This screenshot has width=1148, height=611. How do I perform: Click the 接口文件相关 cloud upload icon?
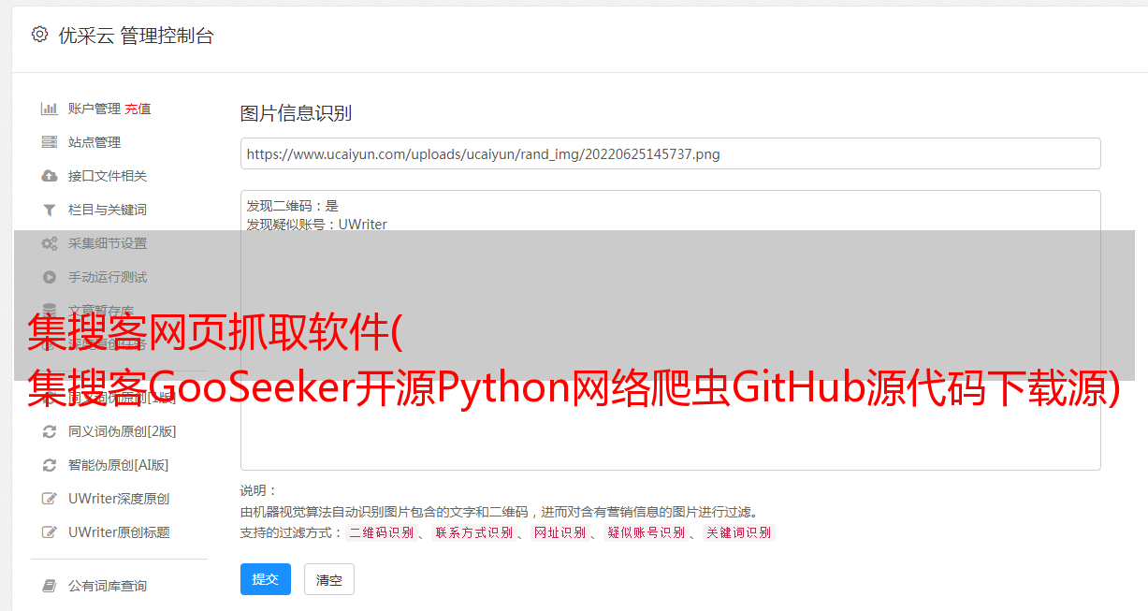point(50,176)
